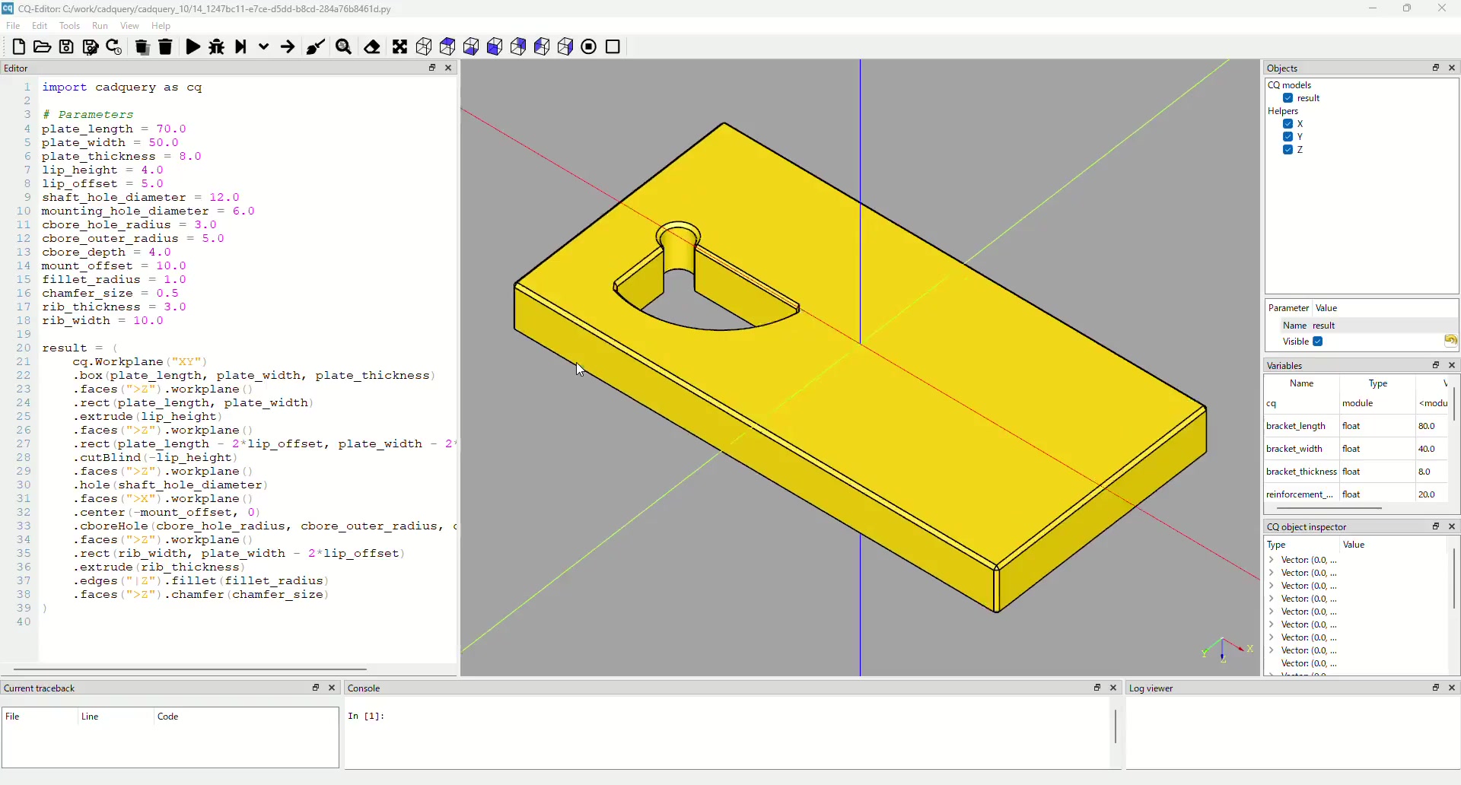Expand the fifth Vector row in inspector
Screen dimensions: 1461x785
click(x=1272, y=612)
